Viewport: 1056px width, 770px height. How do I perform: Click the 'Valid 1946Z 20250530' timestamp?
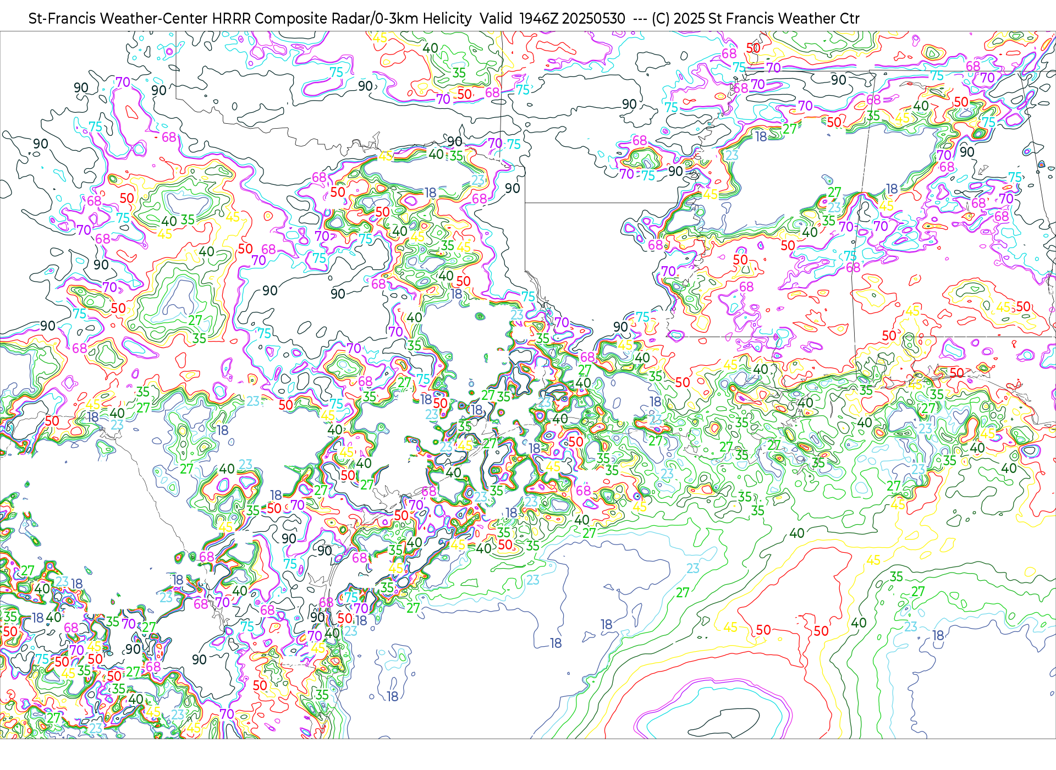(552, 19)
